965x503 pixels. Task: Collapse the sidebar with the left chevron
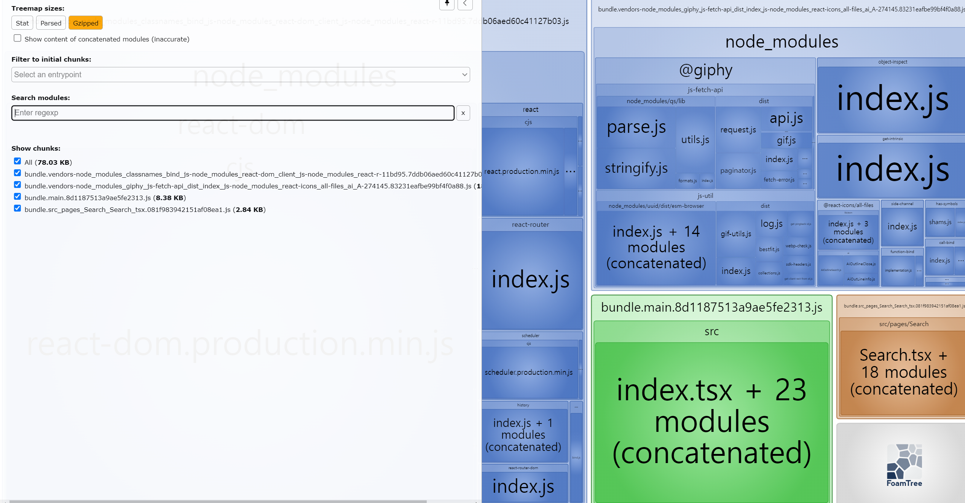pos(465,4)
